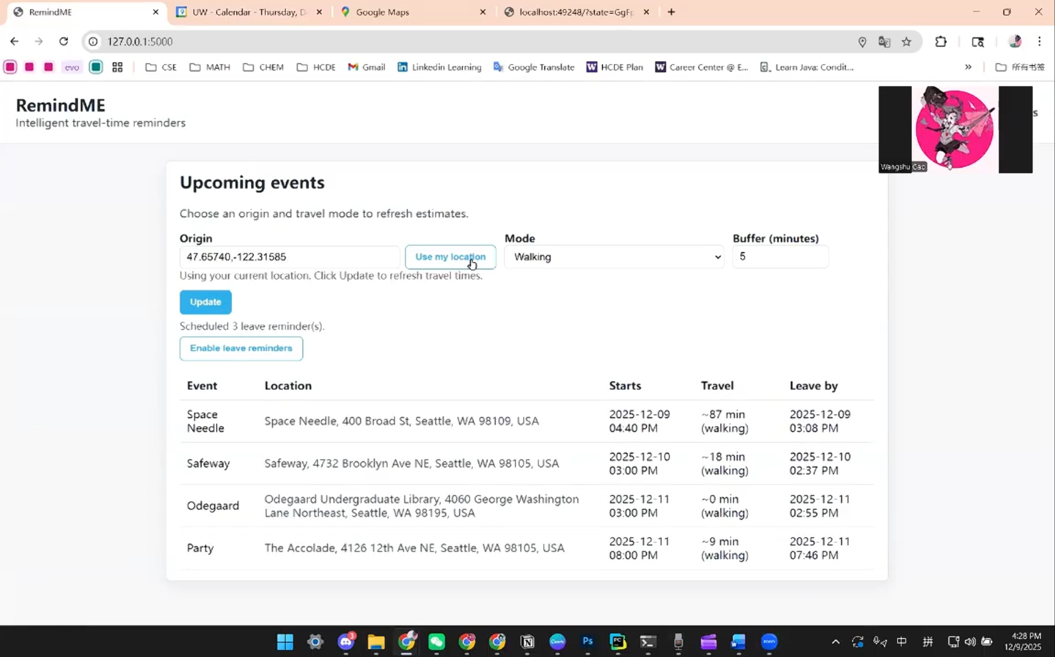Open the CSE bookmarks folder

[161, 67]
